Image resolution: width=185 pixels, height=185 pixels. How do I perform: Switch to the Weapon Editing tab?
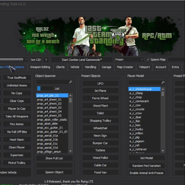(40, 67)
